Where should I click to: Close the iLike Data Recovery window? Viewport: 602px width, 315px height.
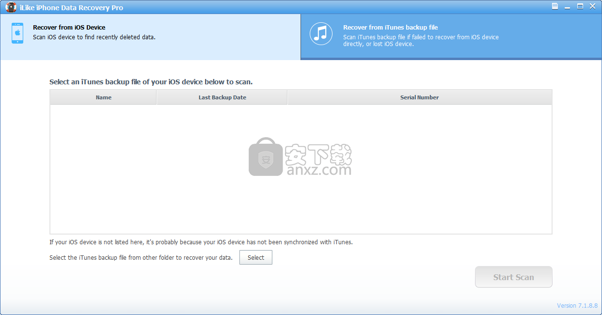(592, 6)
